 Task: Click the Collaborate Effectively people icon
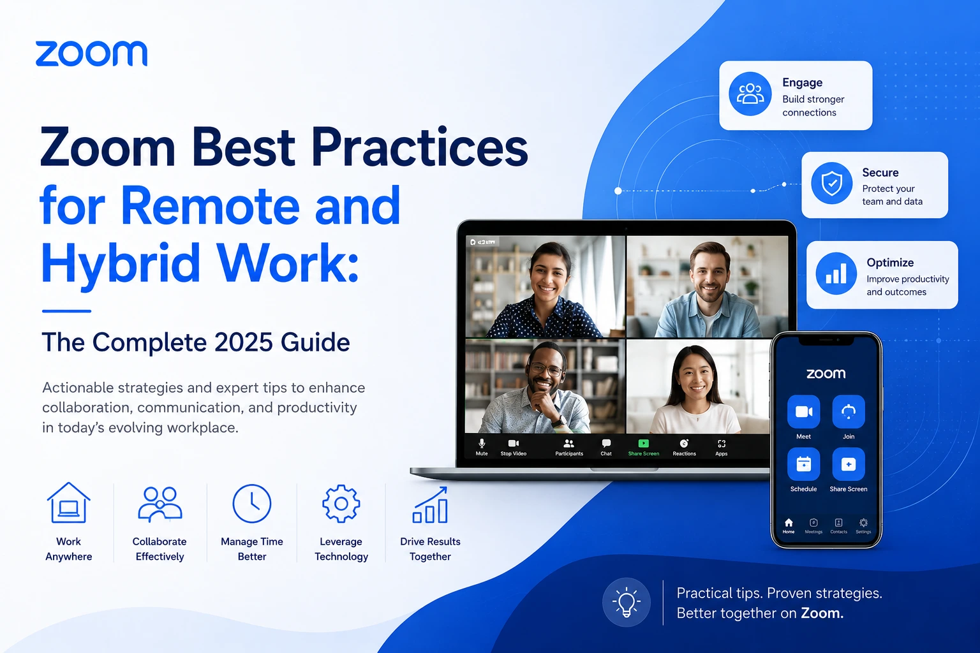point(160,504)
